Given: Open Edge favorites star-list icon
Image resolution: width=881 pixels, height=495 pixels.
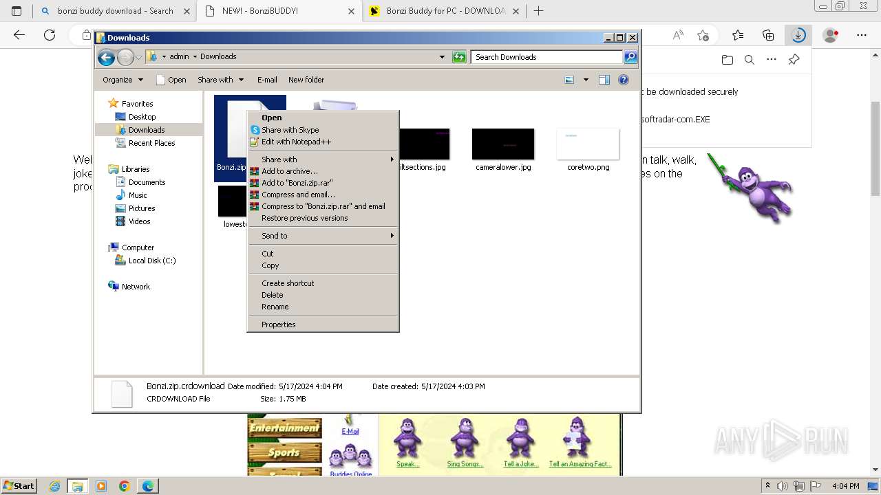Looking at the screenshot, I should tap(738, 35).
